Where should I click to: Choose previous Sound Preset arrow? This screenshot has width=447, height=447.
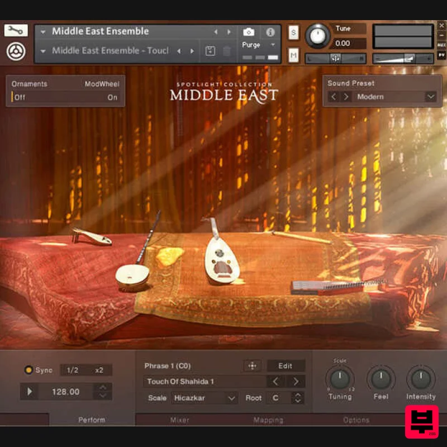pyautogui.click(x=333, y=97)
